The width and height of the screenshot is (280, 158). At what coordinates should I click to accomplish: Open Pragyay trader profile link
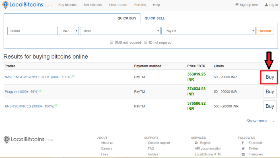21,92
